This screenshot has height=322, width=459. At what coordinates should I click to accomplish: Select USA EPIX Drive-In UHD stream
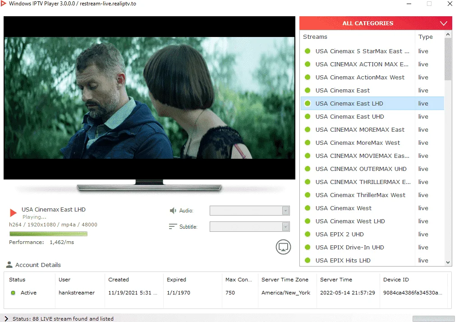tap(372, 247)
